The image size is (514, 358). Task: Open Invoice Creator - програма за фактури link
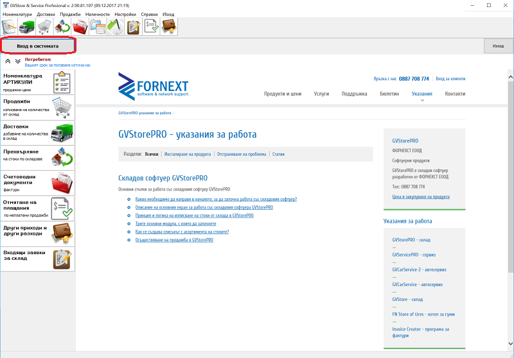point(421,332)
